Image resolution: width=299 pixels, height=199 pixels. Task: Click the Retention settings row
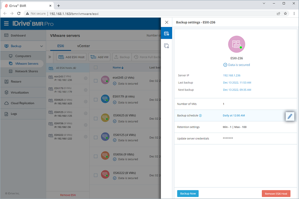click(x=236, y=127)
